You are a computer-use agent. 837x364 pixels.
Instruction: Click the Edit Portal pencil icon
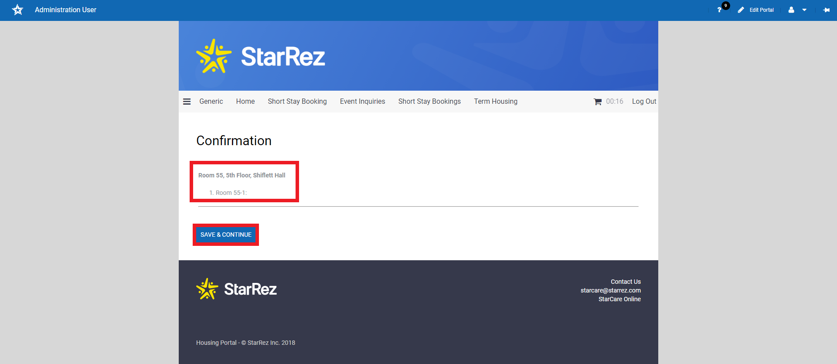(x=741, y=10)
